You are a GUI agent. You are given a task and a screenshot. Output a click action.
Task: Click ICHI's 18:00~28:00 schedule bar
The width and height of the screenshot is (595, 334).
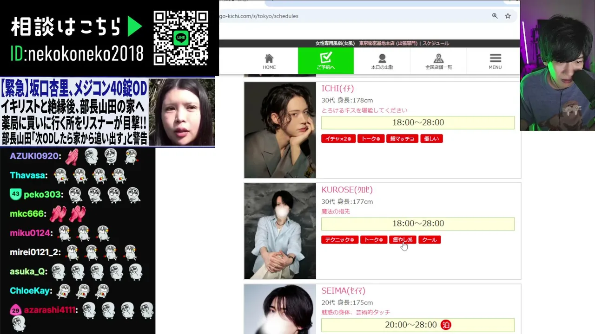418,122
